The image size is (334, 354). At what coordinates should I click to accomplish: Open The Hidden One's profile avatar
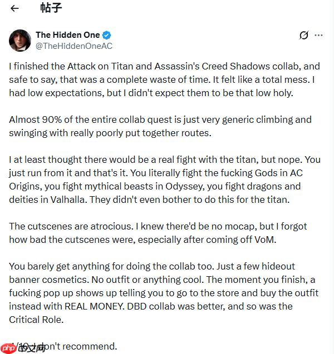click(19, 41)
